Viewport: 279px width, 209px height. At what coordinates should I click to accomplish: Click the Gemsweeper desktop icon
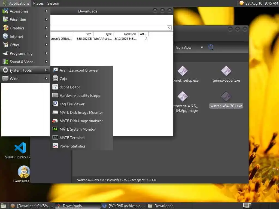click(x=24, y=172)
